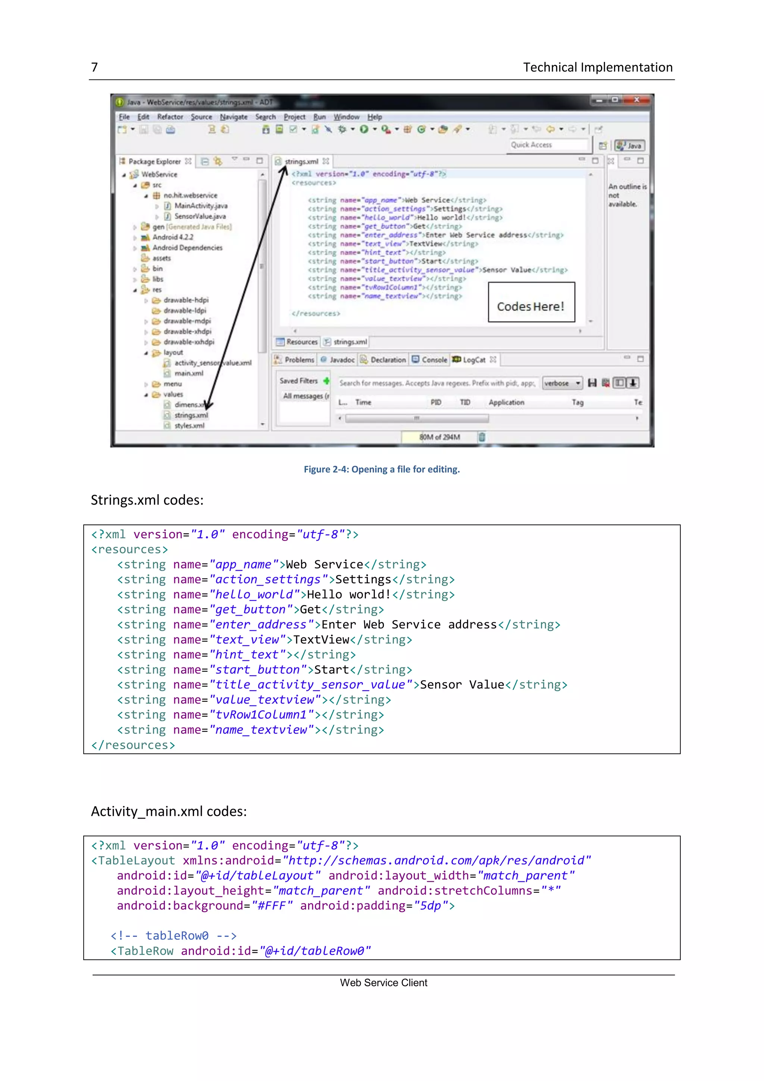Click the green Run icon
The width and height of the screenshot is (764, 1081).
(x=364, y=130)
